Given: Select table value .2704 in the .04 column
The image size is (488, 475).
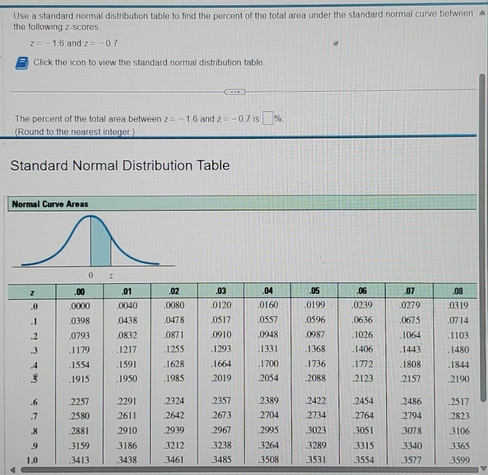Looking at the screenshot, I should pos(268,414).
